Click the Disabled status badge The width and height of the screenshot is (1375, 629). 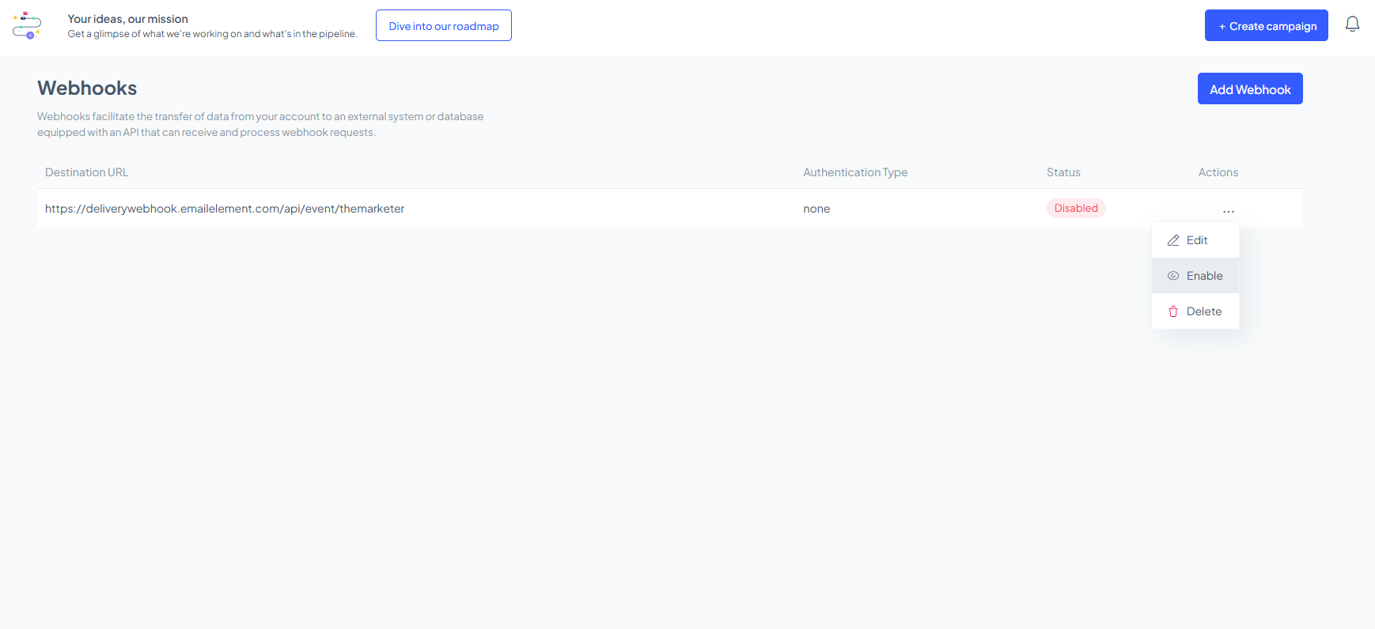click(1075, 209)
